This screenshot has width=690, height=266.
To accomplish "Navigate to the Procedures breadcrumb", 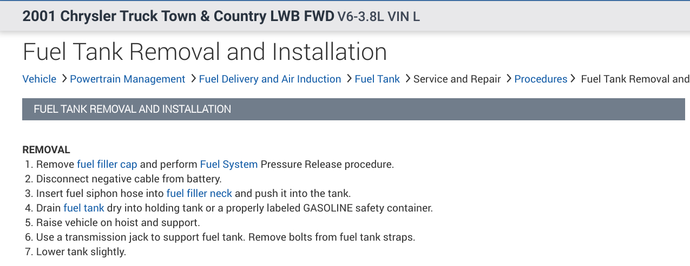I will tap(540, 79).
